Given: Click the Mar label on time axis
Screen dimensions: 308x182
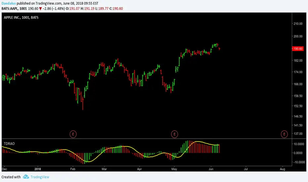Looking at the screenshot, I should point(104,169).
